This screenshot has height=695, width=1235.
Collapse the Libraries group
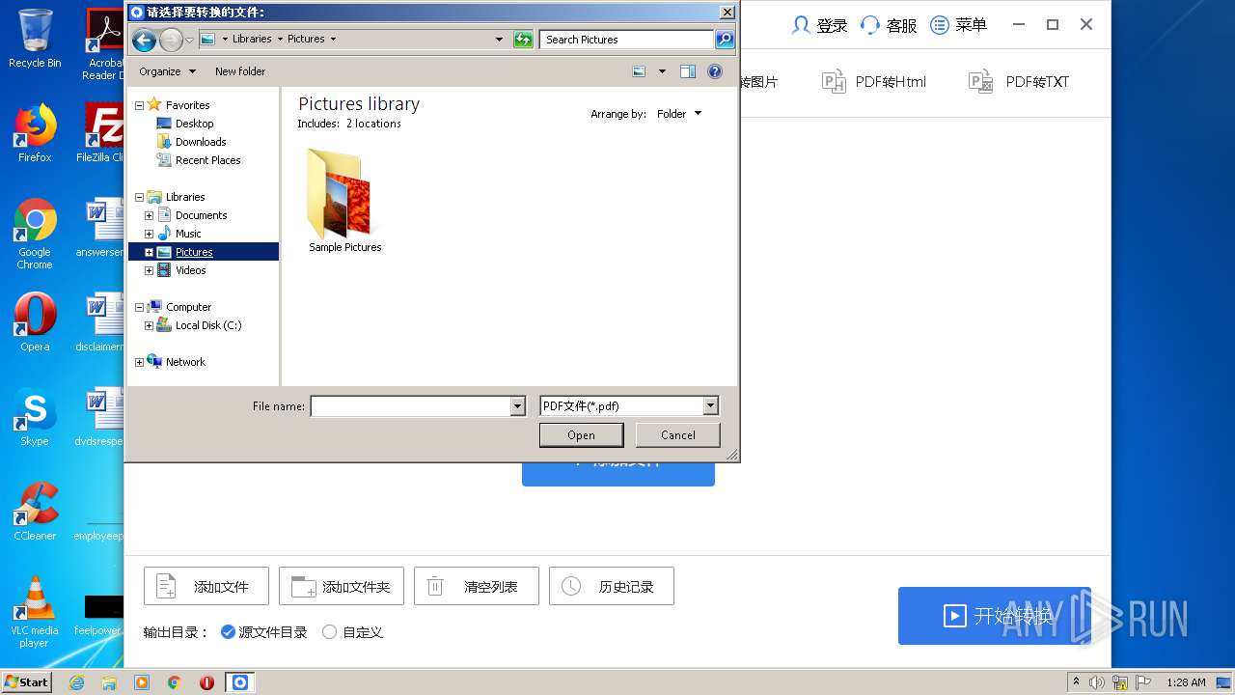139,197
